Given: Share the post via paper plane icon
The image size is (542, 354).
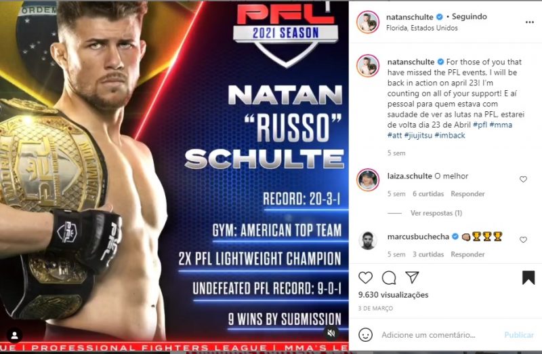Looking at the screenshot, I should coord(411,277).
